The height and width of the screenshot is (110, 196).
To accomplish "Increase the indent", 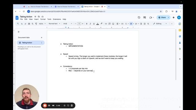I will point(145,24).
